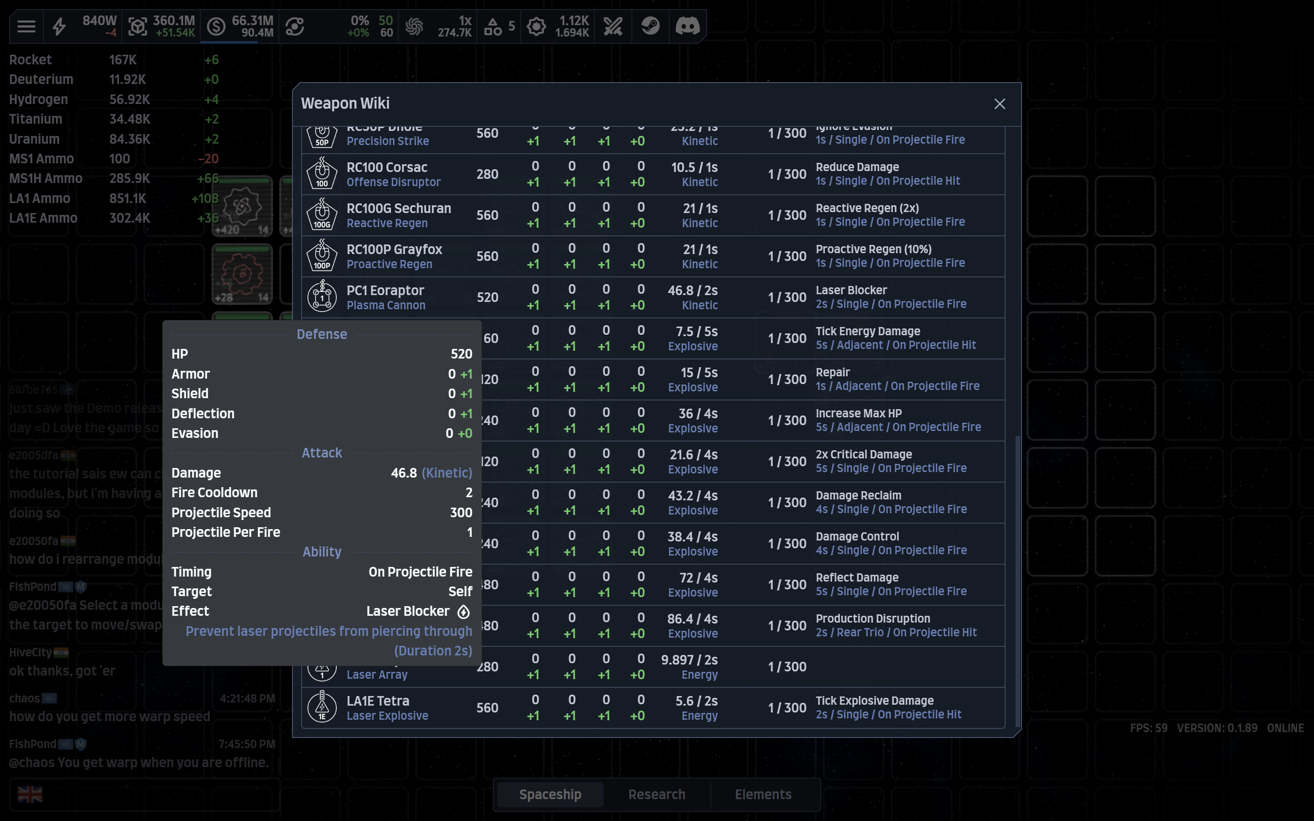Click the crossed rocket combat icon
The width and height of the screenshot is (1314, 821).
(613, 26)
